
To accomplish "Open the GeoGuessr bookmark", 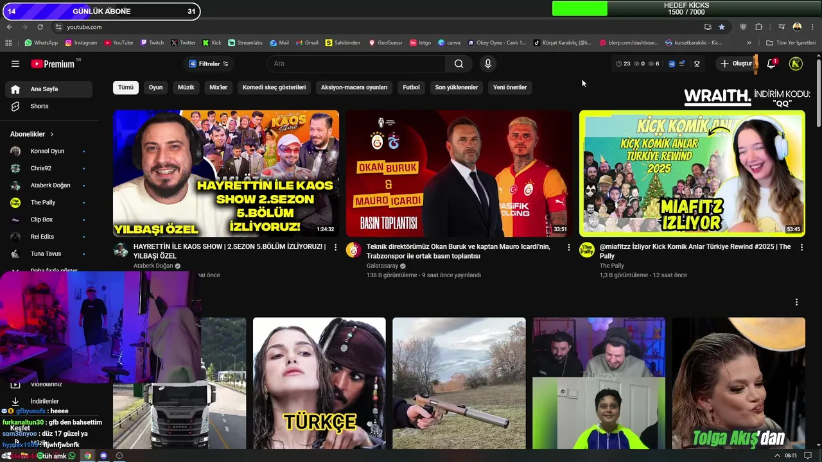I will click(x=385, y=43).
